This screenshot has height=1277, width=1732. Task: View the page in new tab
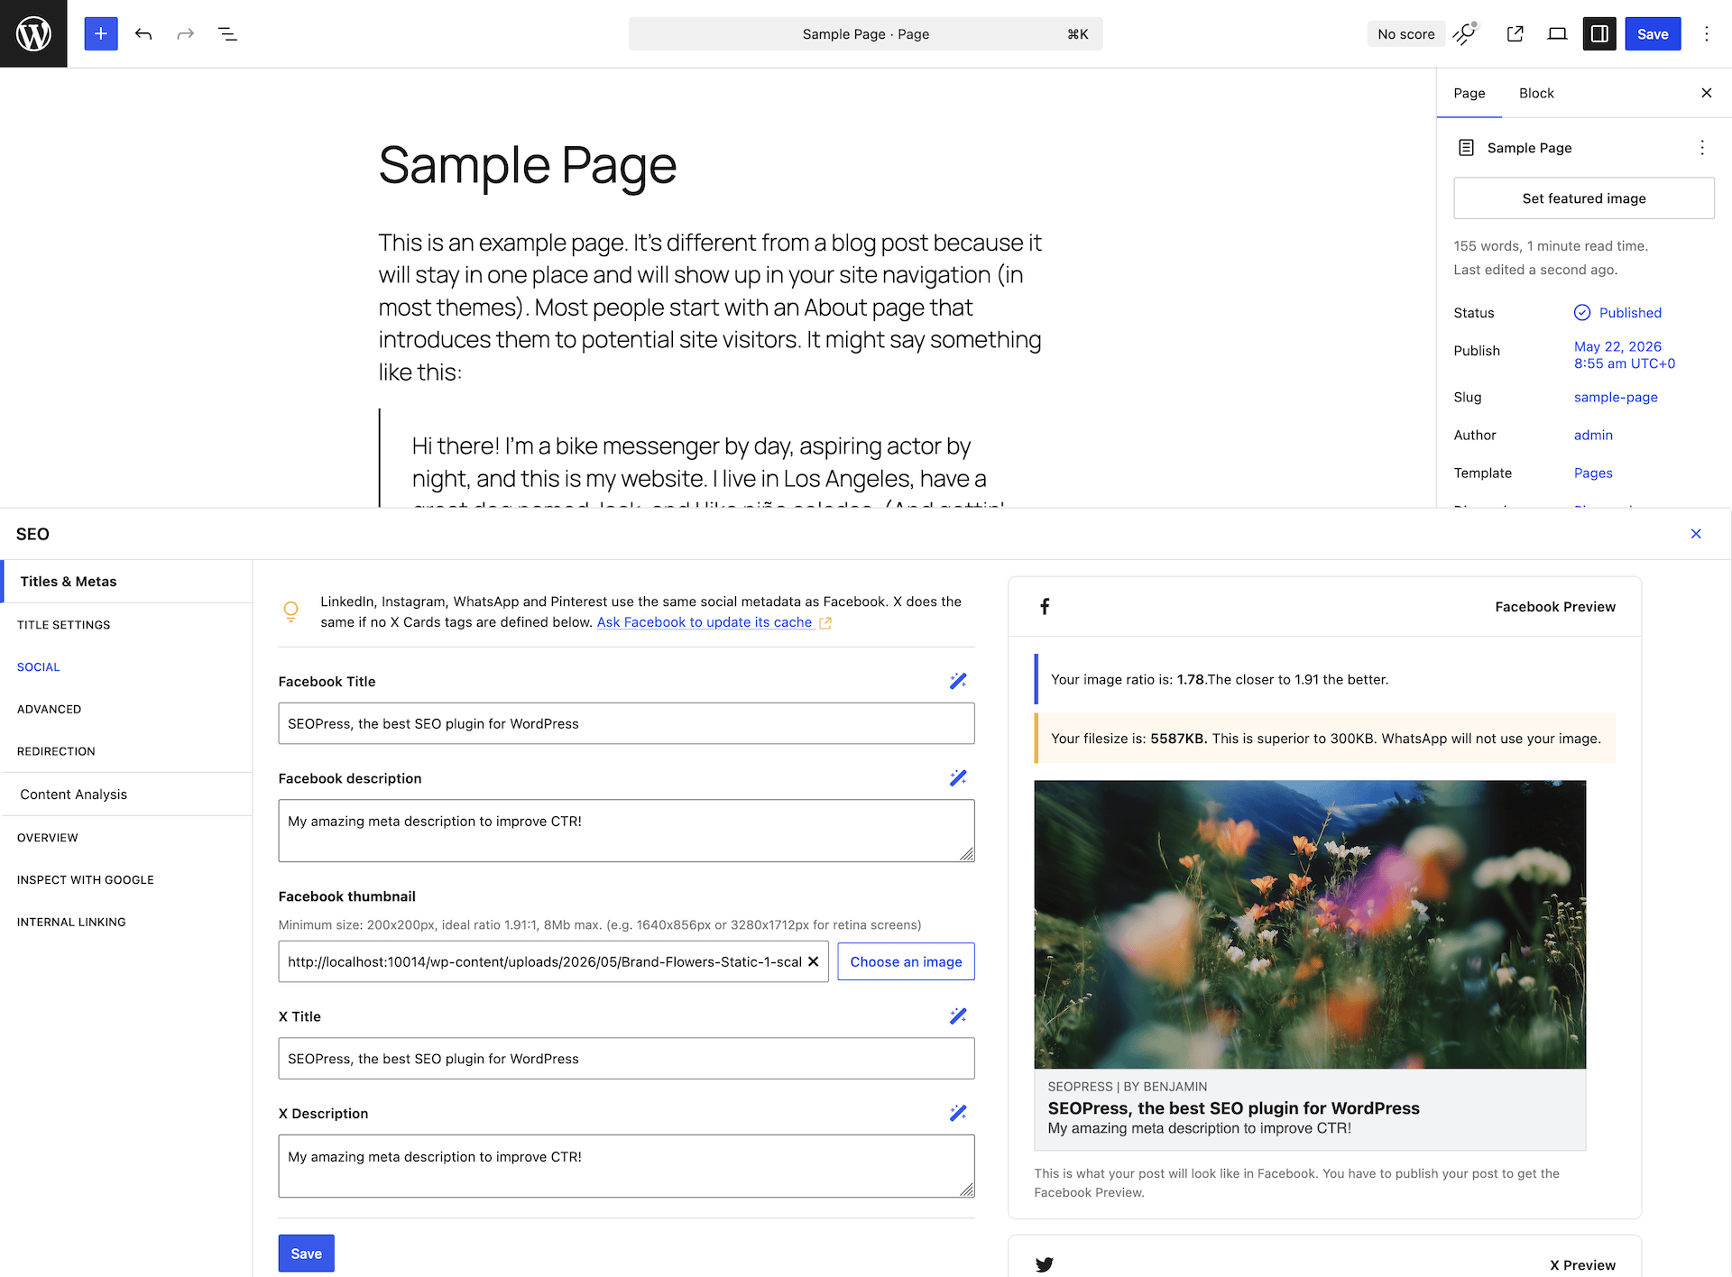(x=1515, y=33)
